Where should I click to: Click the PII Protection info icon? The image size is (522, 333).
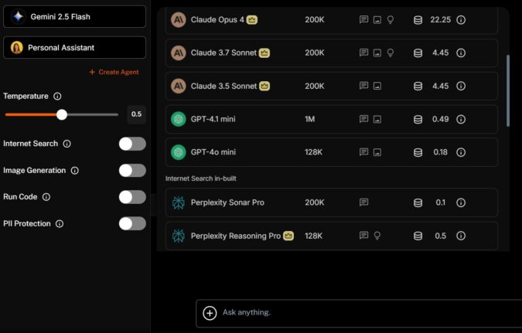[60, 223]
